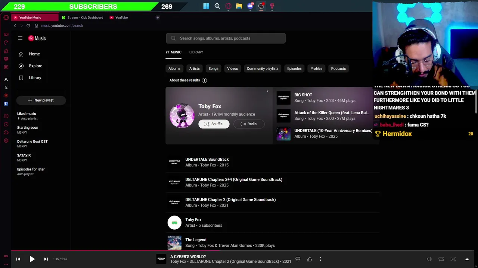Skip to the previous track
Viewport: 478px width, 268px height.
point(18,259)
